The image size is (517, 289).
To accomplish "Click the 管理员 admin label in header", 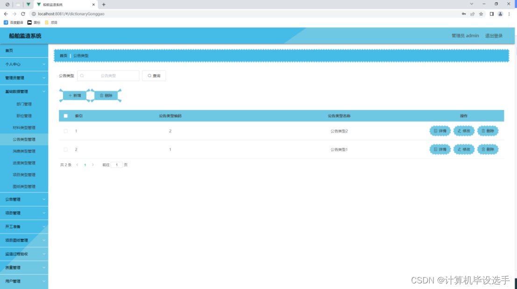I will coord(465,36).
